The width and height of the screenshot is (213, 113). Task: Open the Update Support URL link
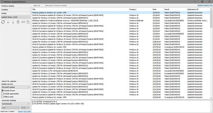click(205, 5)
